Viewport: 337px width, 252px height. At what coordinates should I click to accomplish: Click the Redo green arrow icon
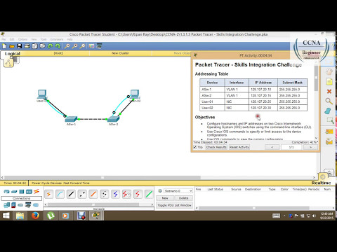pyautogui.click(x=58, y=46)
